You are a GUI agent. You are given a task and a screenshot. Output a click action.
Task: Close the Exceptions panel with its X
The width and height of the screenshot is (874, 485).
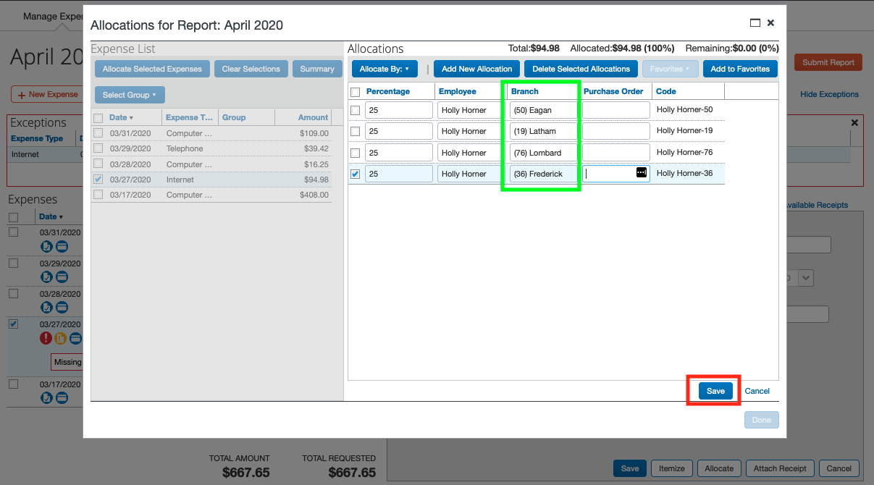(856, 123)
